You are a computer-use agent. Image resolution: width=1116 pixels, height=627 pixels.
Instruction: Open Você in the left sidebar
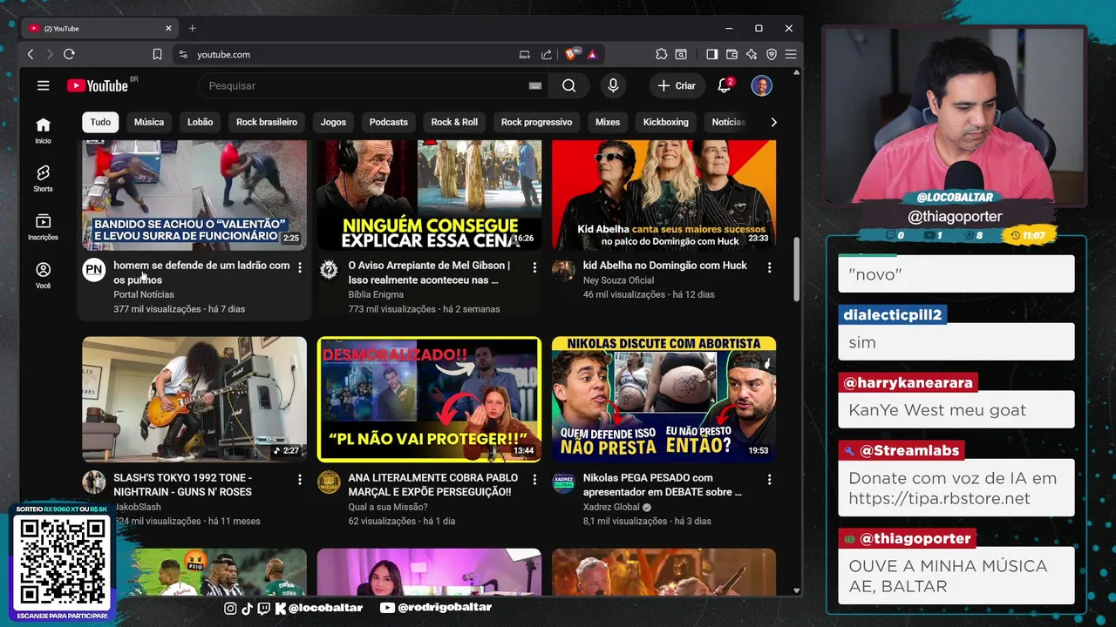click(43, 275)
